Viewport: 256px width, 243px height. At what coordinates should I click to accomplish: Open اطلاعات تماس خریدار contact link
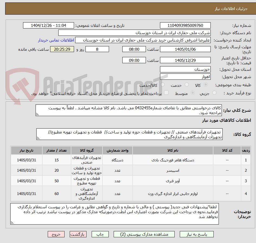56,40
